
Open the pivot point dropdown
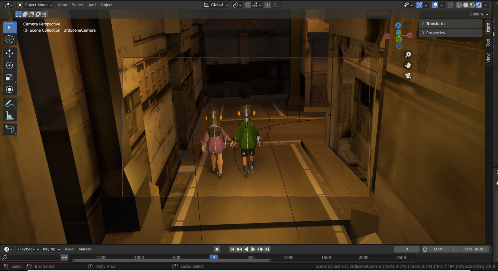click(x=238, y=5)
